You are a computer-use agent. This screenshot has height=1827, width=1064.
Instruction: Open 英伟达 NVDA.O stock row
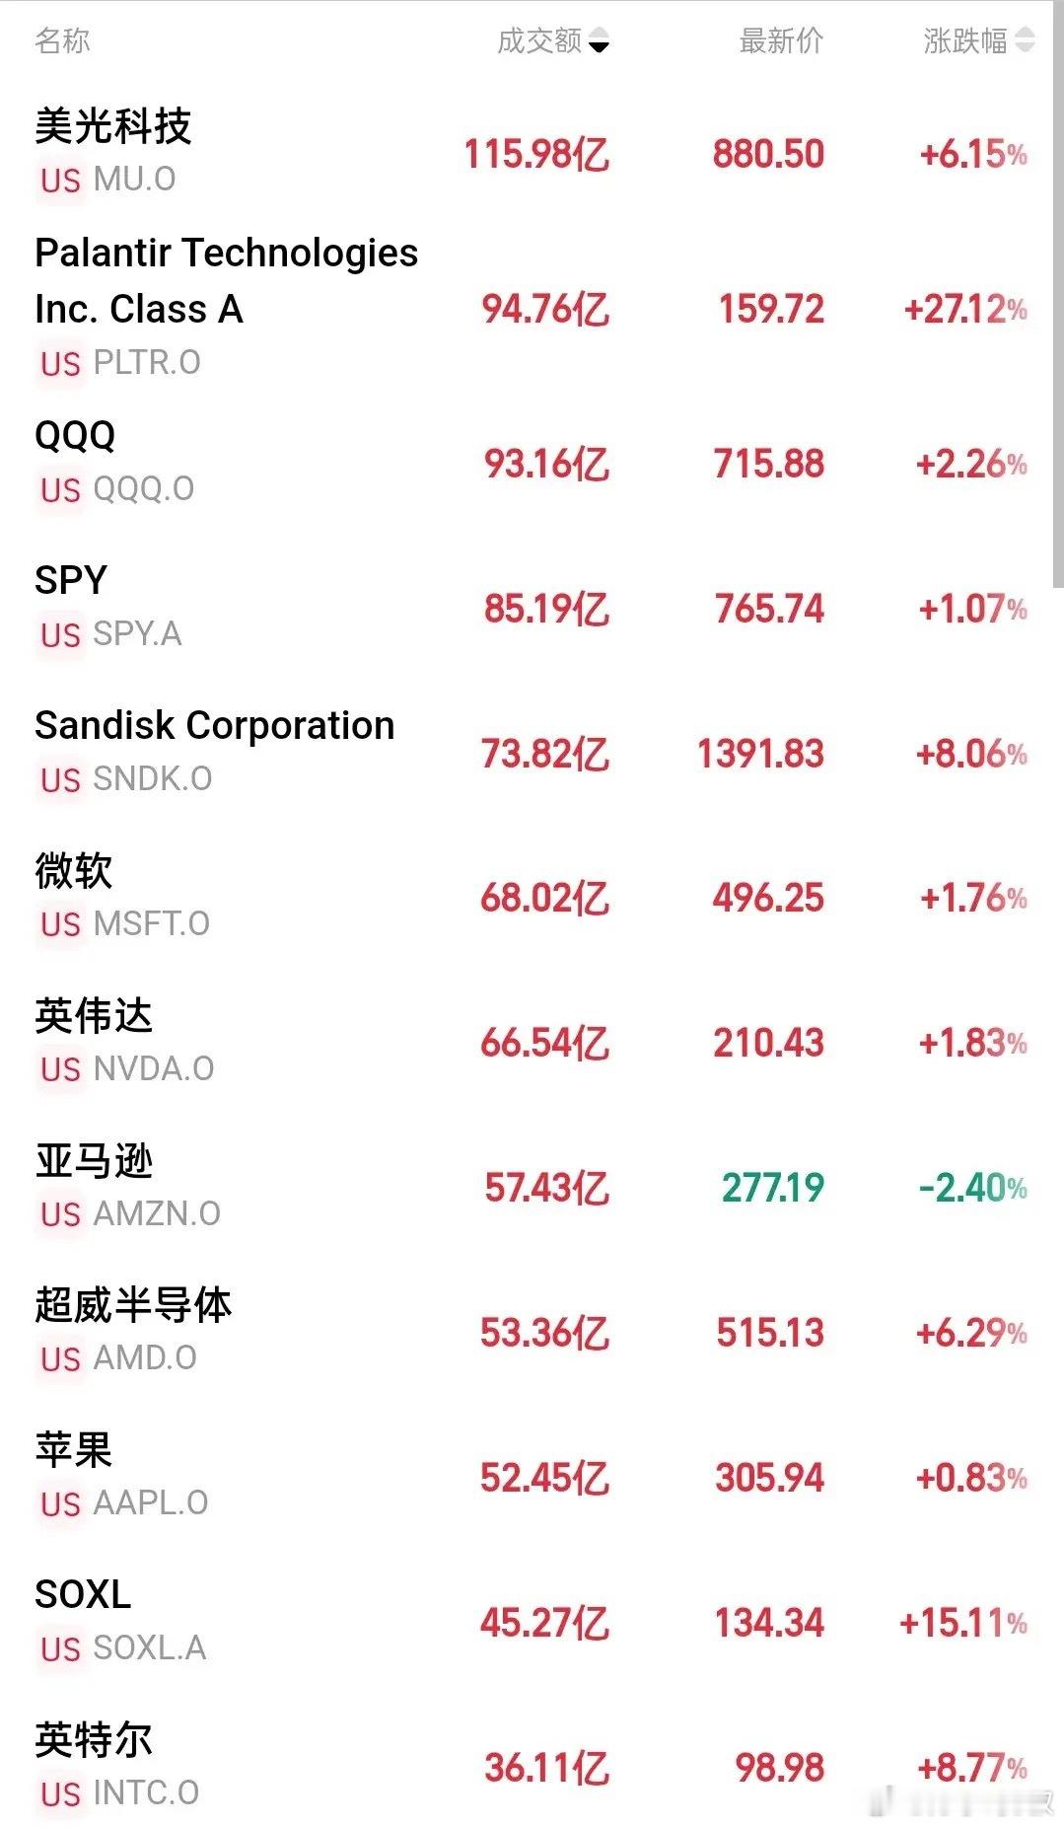[x=532, y=1043]
